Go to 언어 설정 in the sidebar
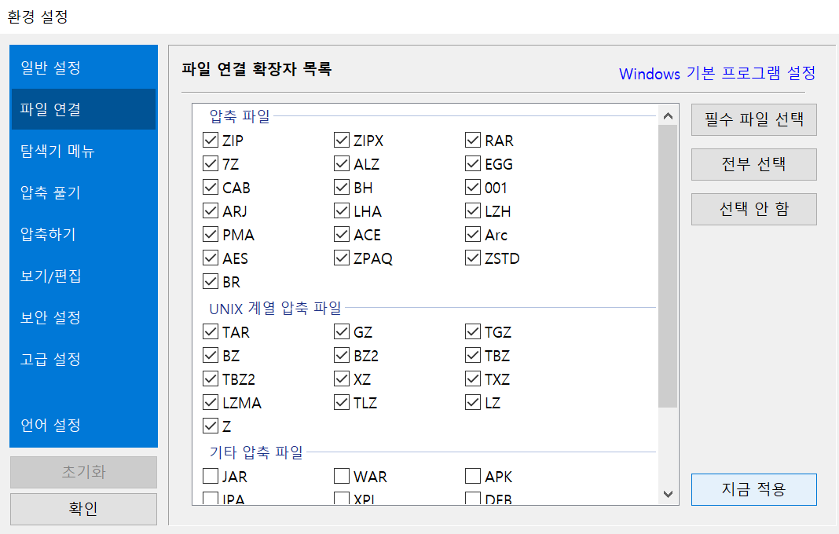This screenshot has width=839, height=534. coord(82,425)
